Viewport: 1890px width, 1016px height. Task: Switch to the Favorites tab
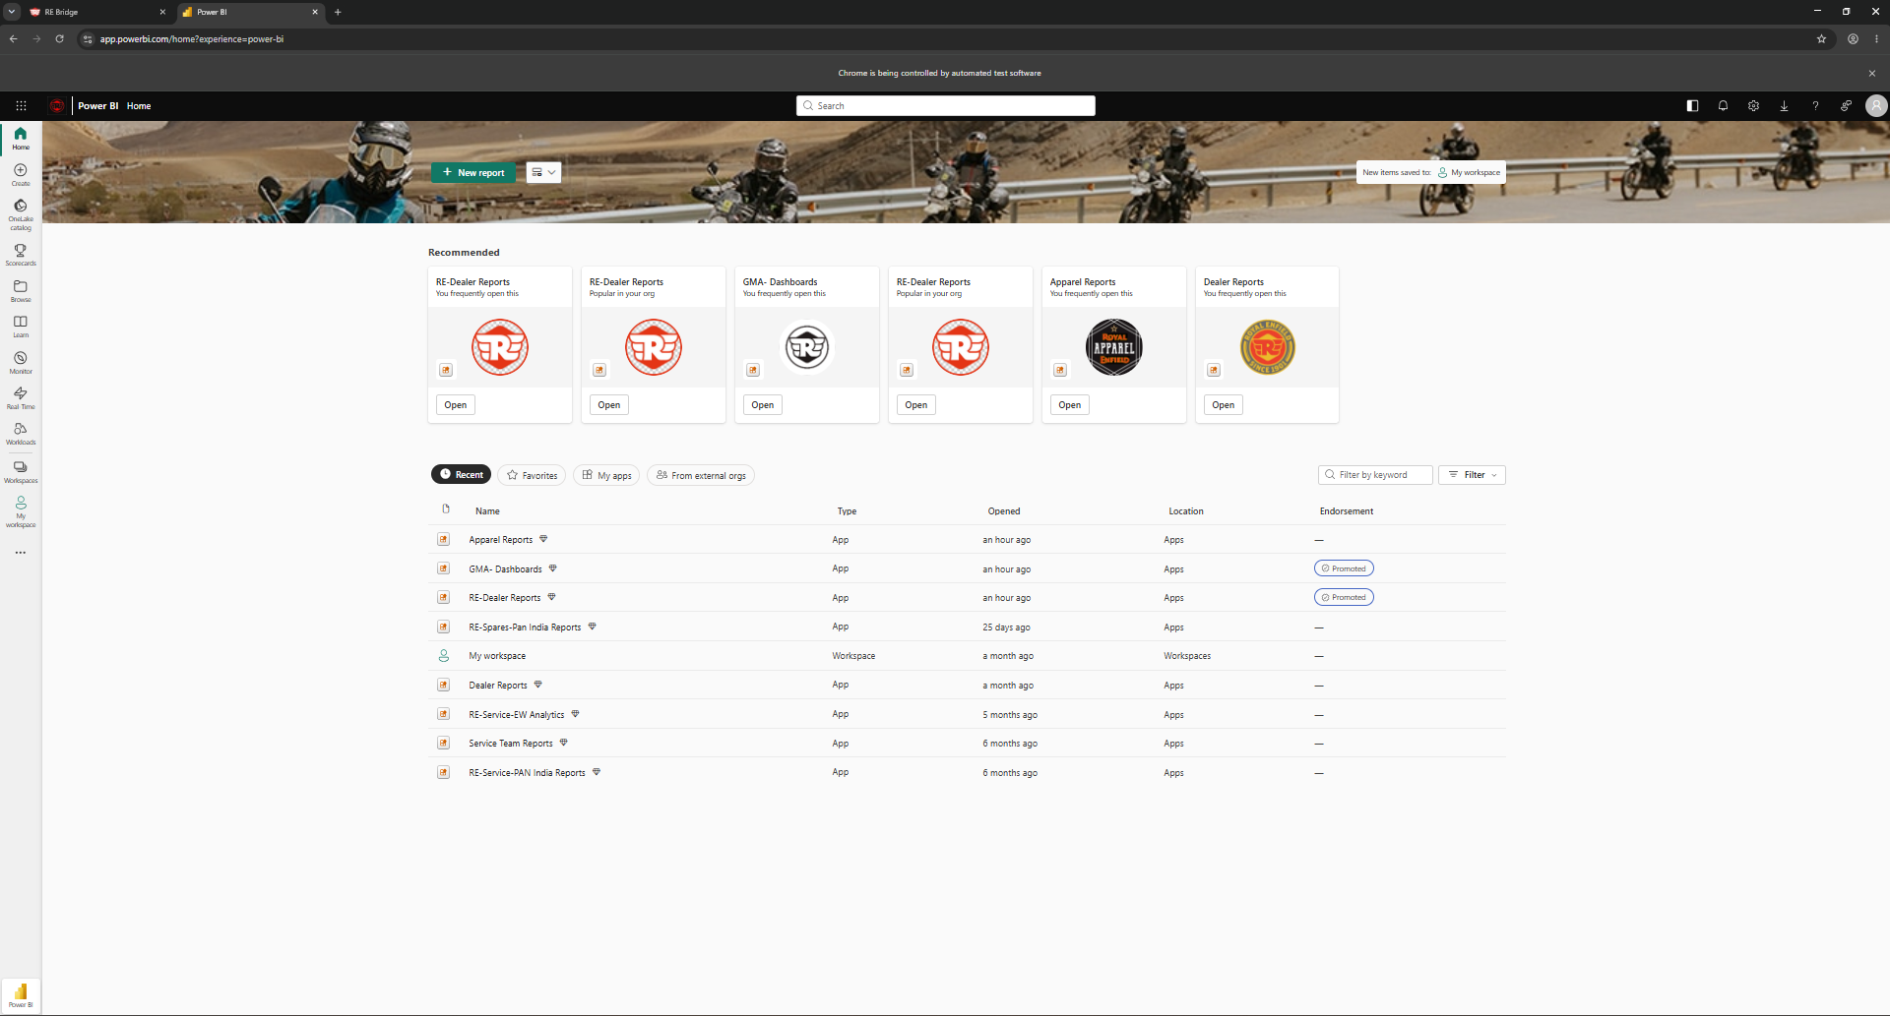click(x=532, y=475)
